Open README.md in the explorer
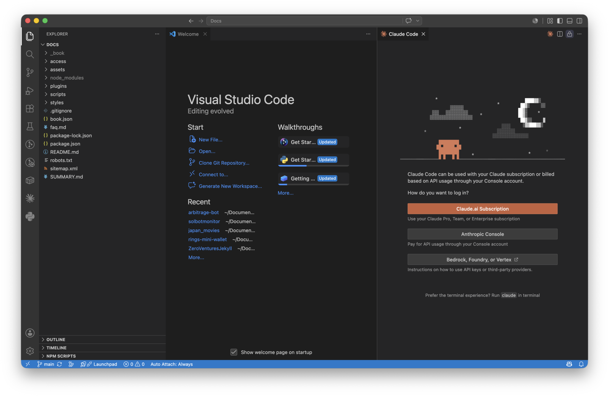The height and width of the screenshot is (396, 609). click(102, 152)
